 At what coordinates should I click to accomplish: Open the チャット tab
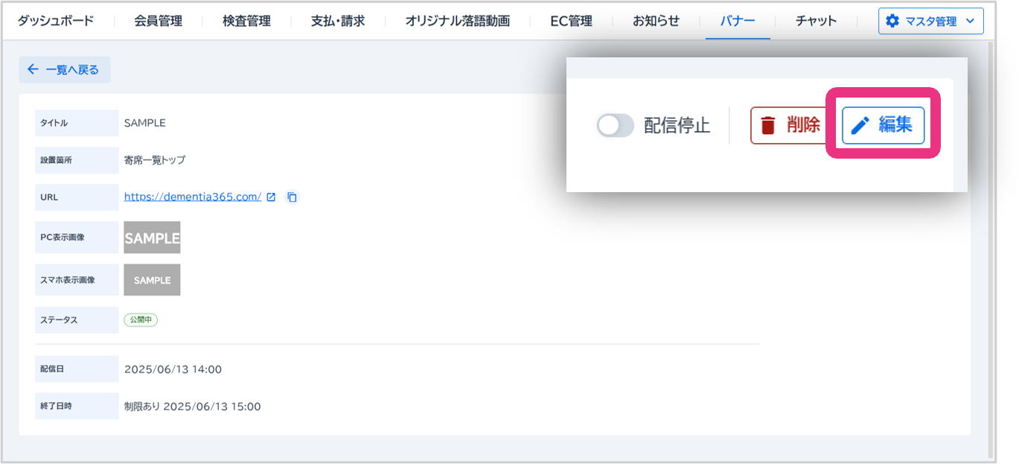pyautogui.click(x=816, y=21)
